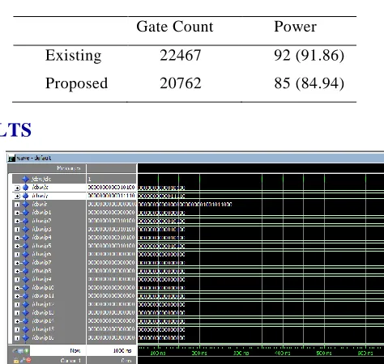384x364 pixels.
Task: Expand the /cbw/p10 bus signal
Action: pyautogui.click(x=17, y=288)
